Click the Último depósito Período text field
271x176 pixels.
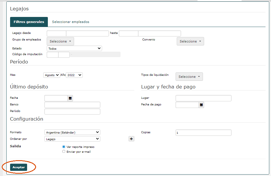(x=72, y=111)
